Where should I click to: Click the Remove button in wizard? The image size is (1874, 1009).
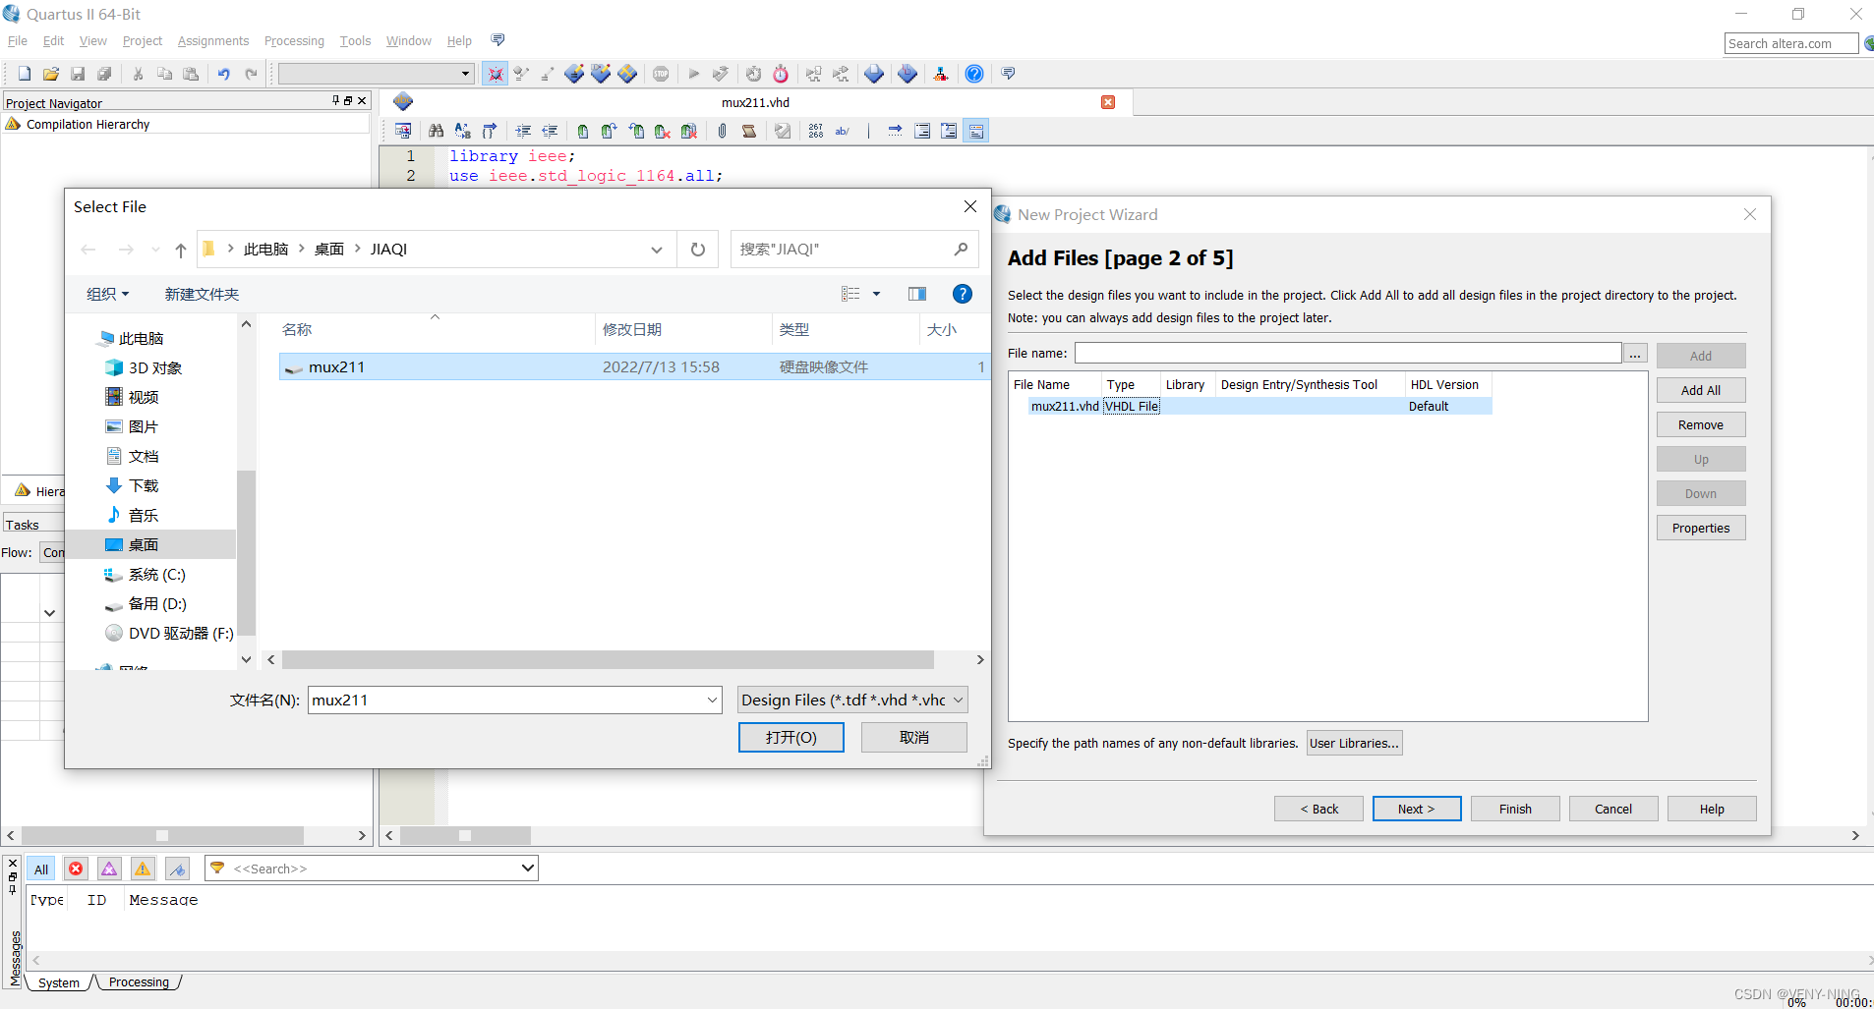(1701, 424)
